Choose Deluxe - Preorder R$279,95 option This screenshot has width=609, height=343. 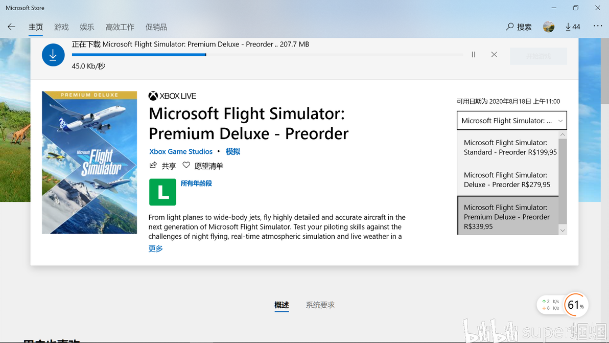508,180
